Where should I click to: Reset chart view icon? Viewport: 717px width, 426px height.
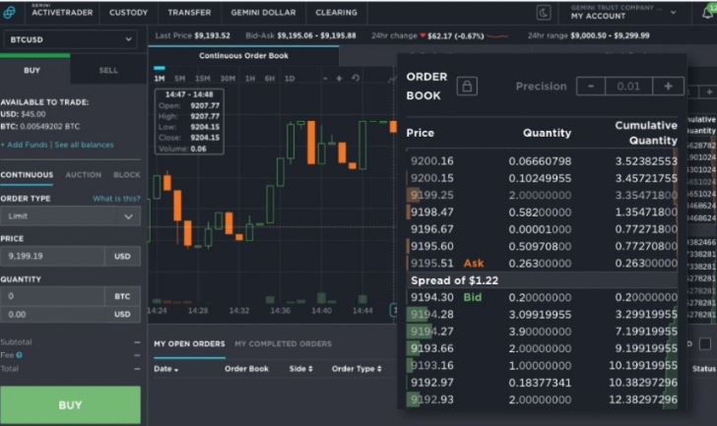point(356,79)
